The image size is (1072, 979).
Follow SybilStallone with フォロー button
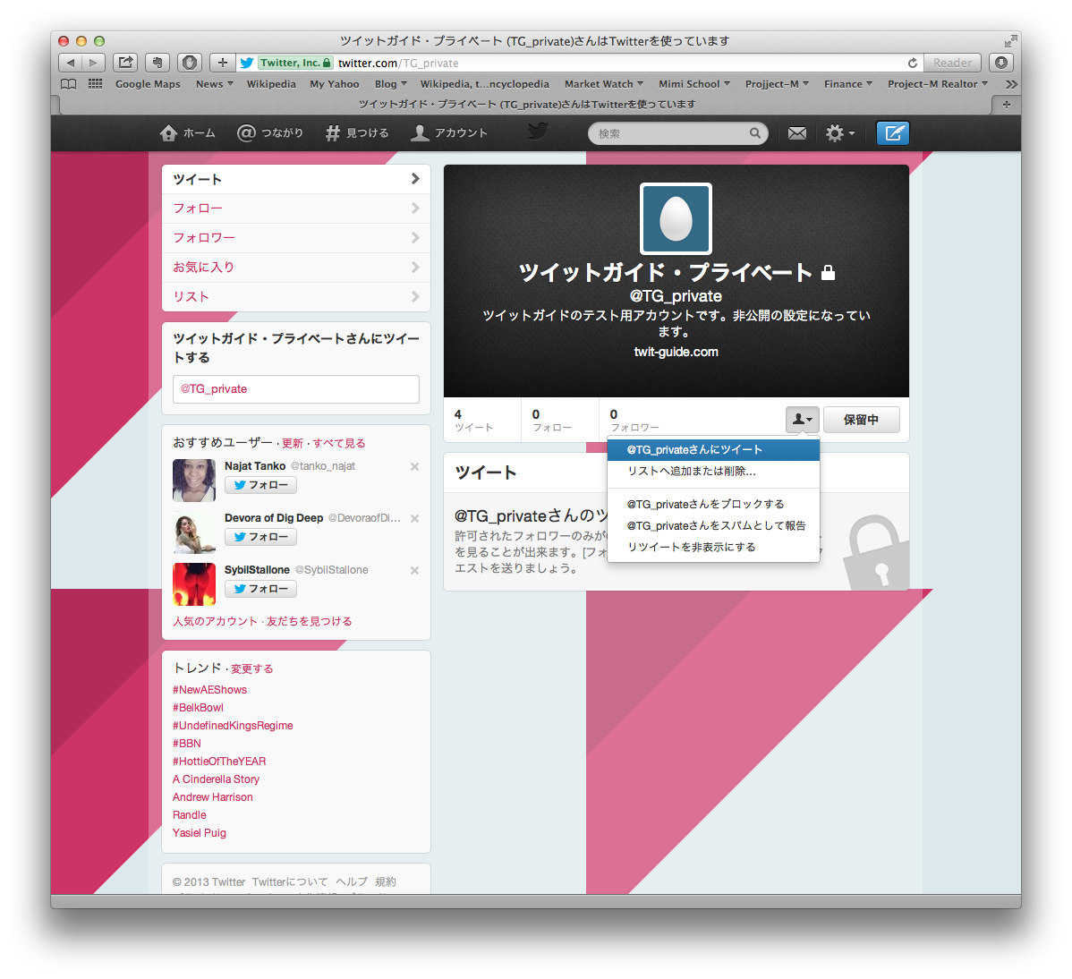coord(260,590)
